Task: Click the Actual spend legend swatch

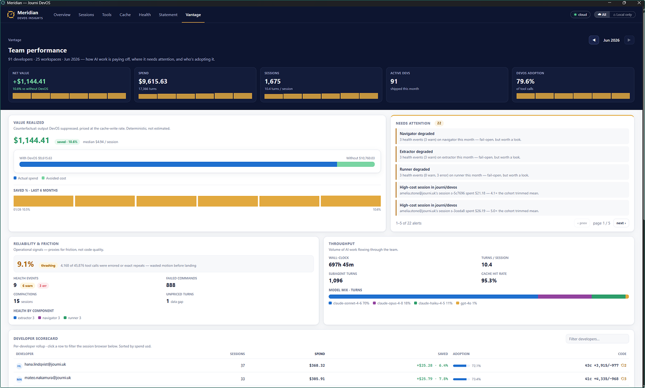Action: pyautogui.click(x=15, y=178)
